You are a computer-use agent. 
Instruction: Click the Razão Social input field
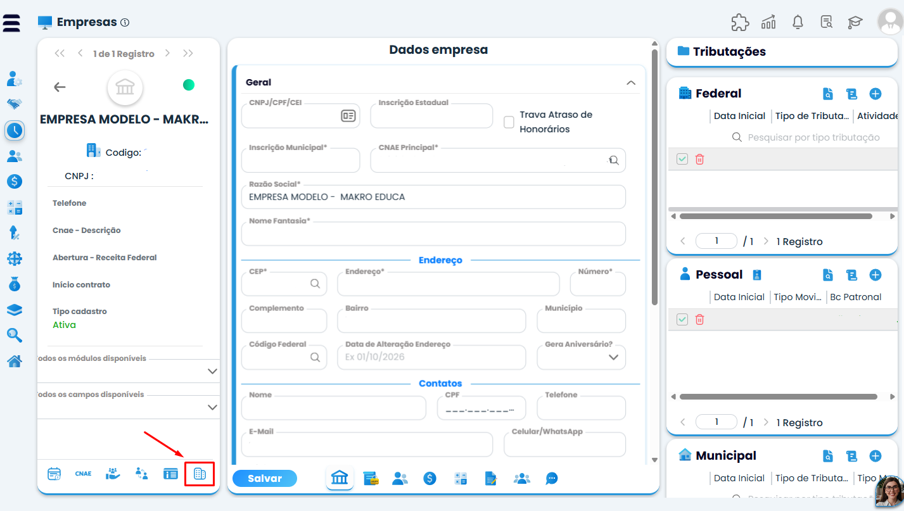(433, 197)
